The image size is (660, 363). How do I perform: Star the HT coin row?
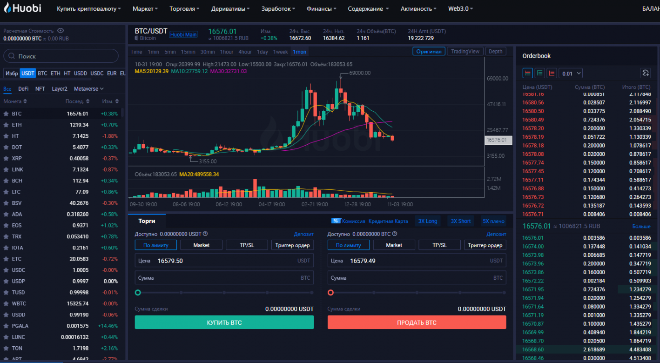pos(6,136)
